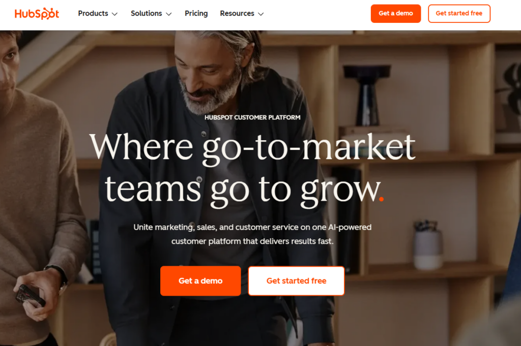This screenshot has width=521, height=346.
Task: Expand the Resources chevron arrow
Action: coord(261,14)
